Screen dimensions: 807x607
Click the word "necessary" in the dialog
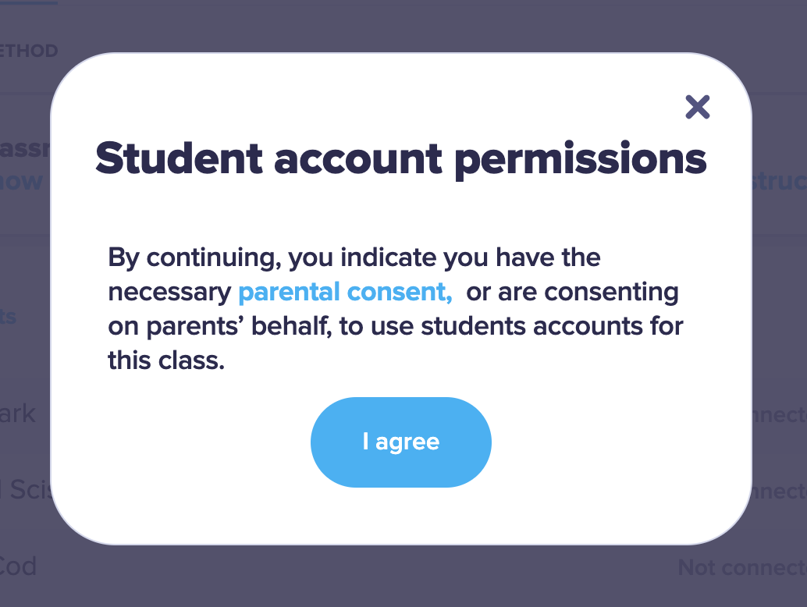pyautogui.click(x=170, y=292)
